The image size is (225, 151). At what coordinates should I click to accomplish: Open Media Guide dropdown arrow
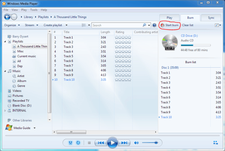tap(34, 128)
